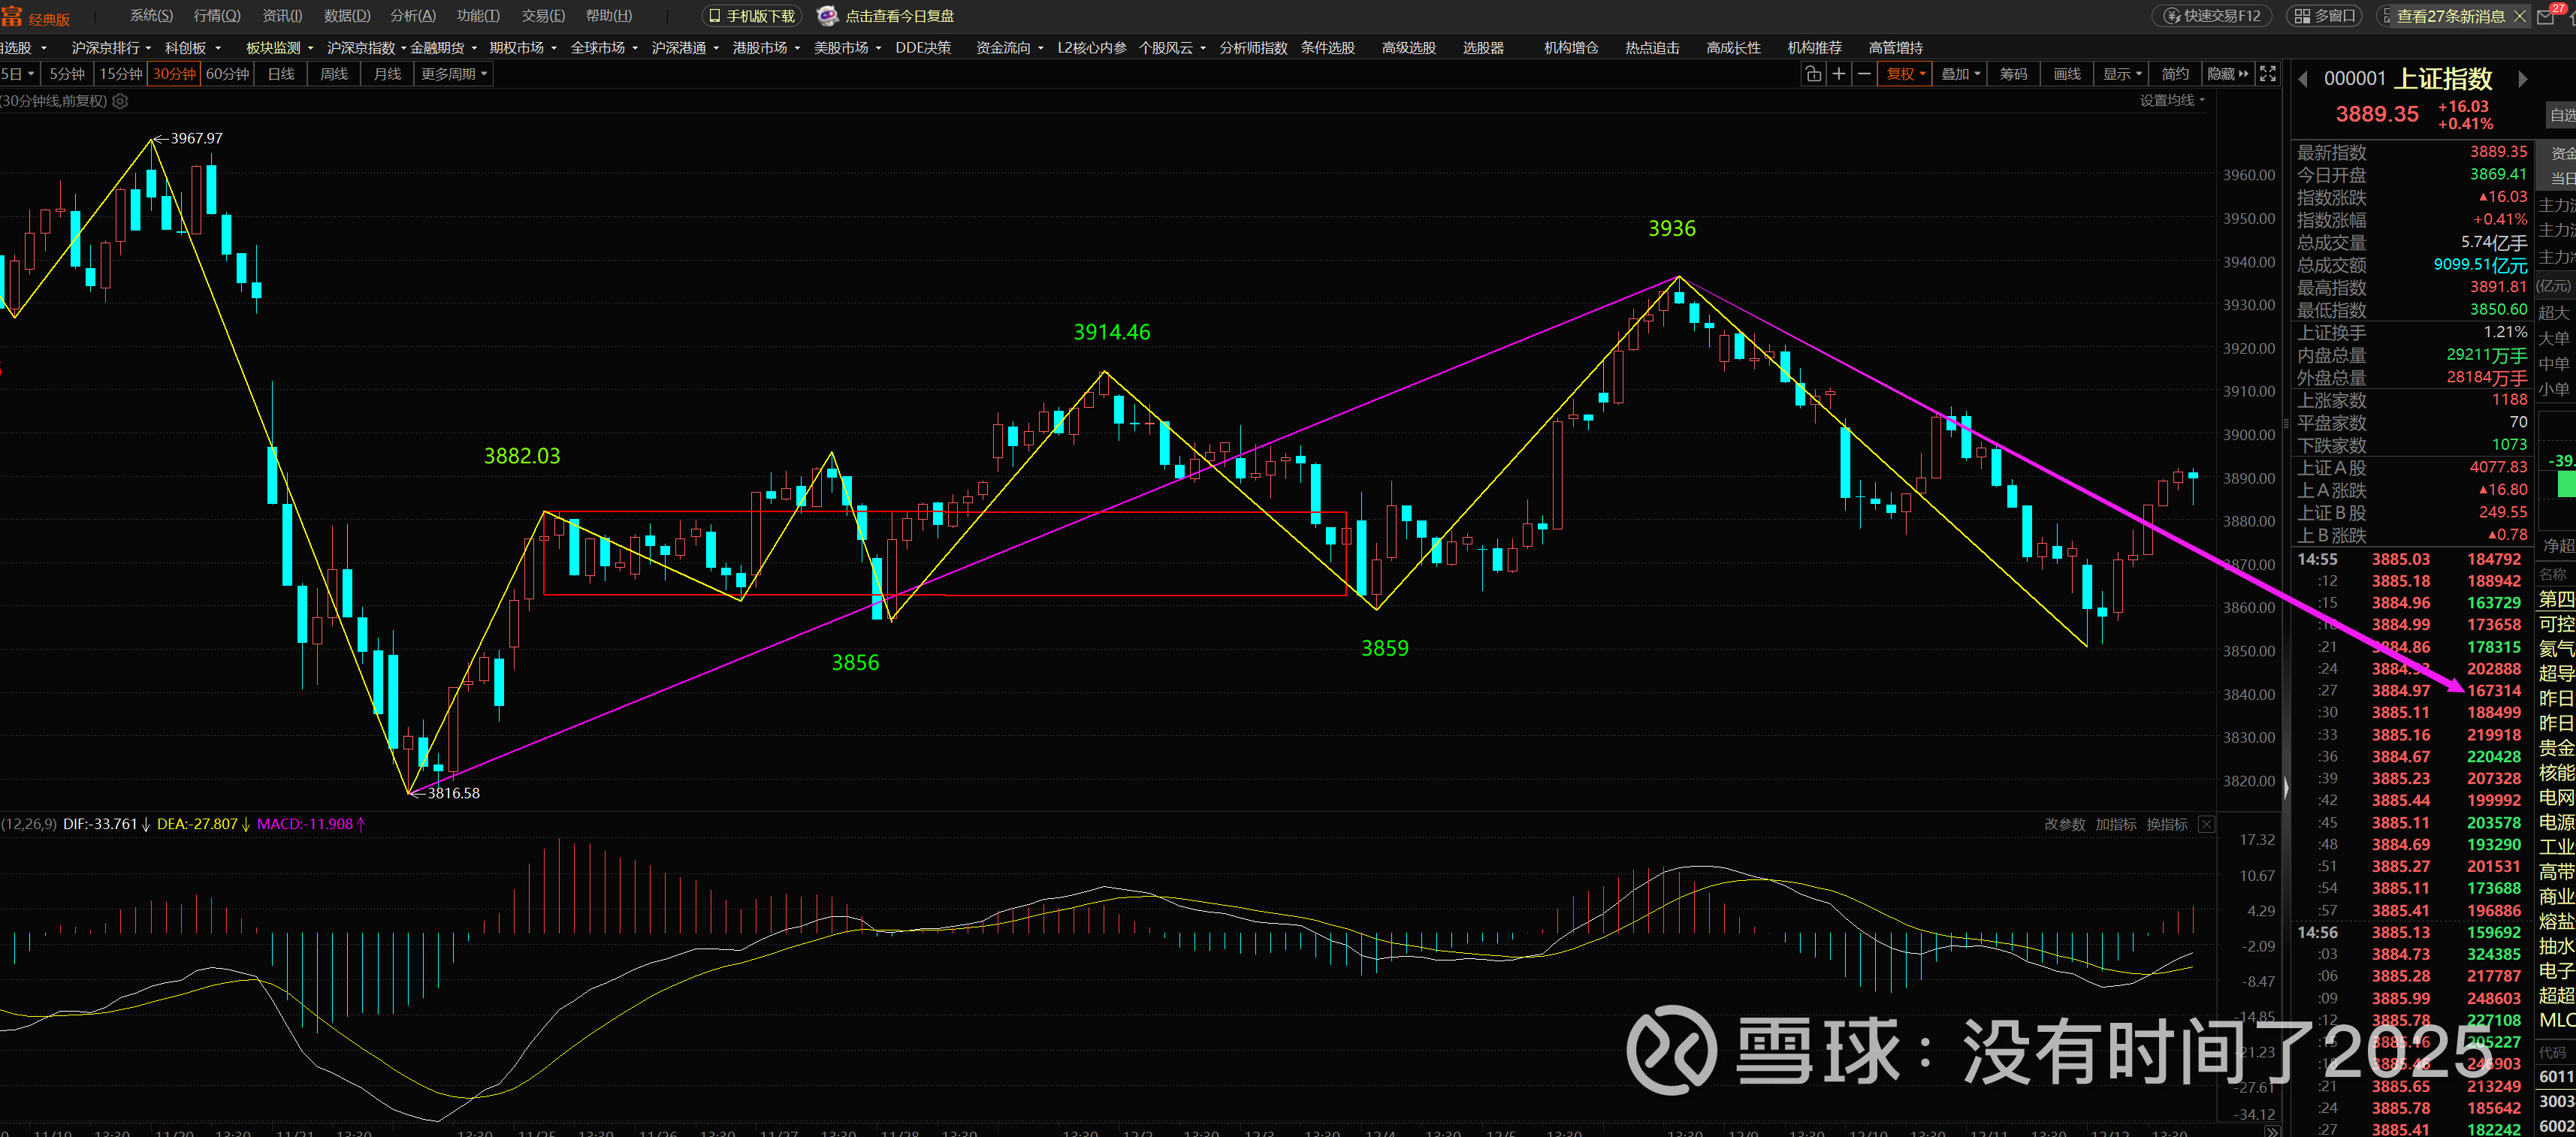Zoom out chart with minus icon
This screenshot has width=2576, height=1137.
click(x=1864, y=74)
